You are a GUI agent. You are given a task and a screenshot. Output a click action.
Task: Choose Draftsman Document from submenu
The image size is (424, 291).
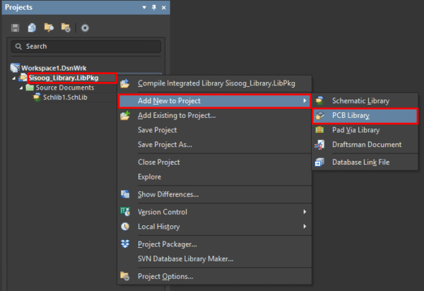(x=365, y=145)
